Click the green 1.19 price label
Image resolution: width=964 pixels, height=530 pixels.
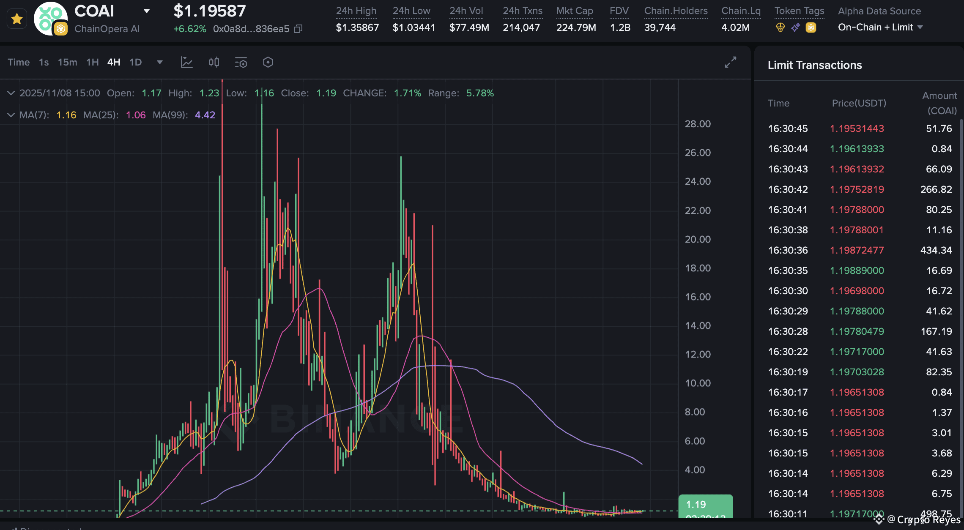(705, 505)
